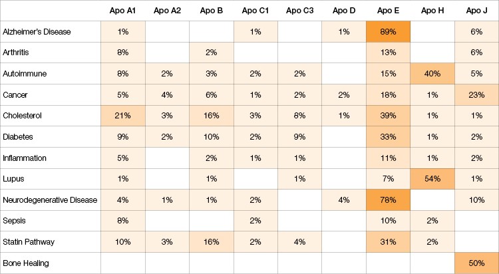Click the 40% Autoimmune Apo H cell
499x274 pixels.
(432, 74)
